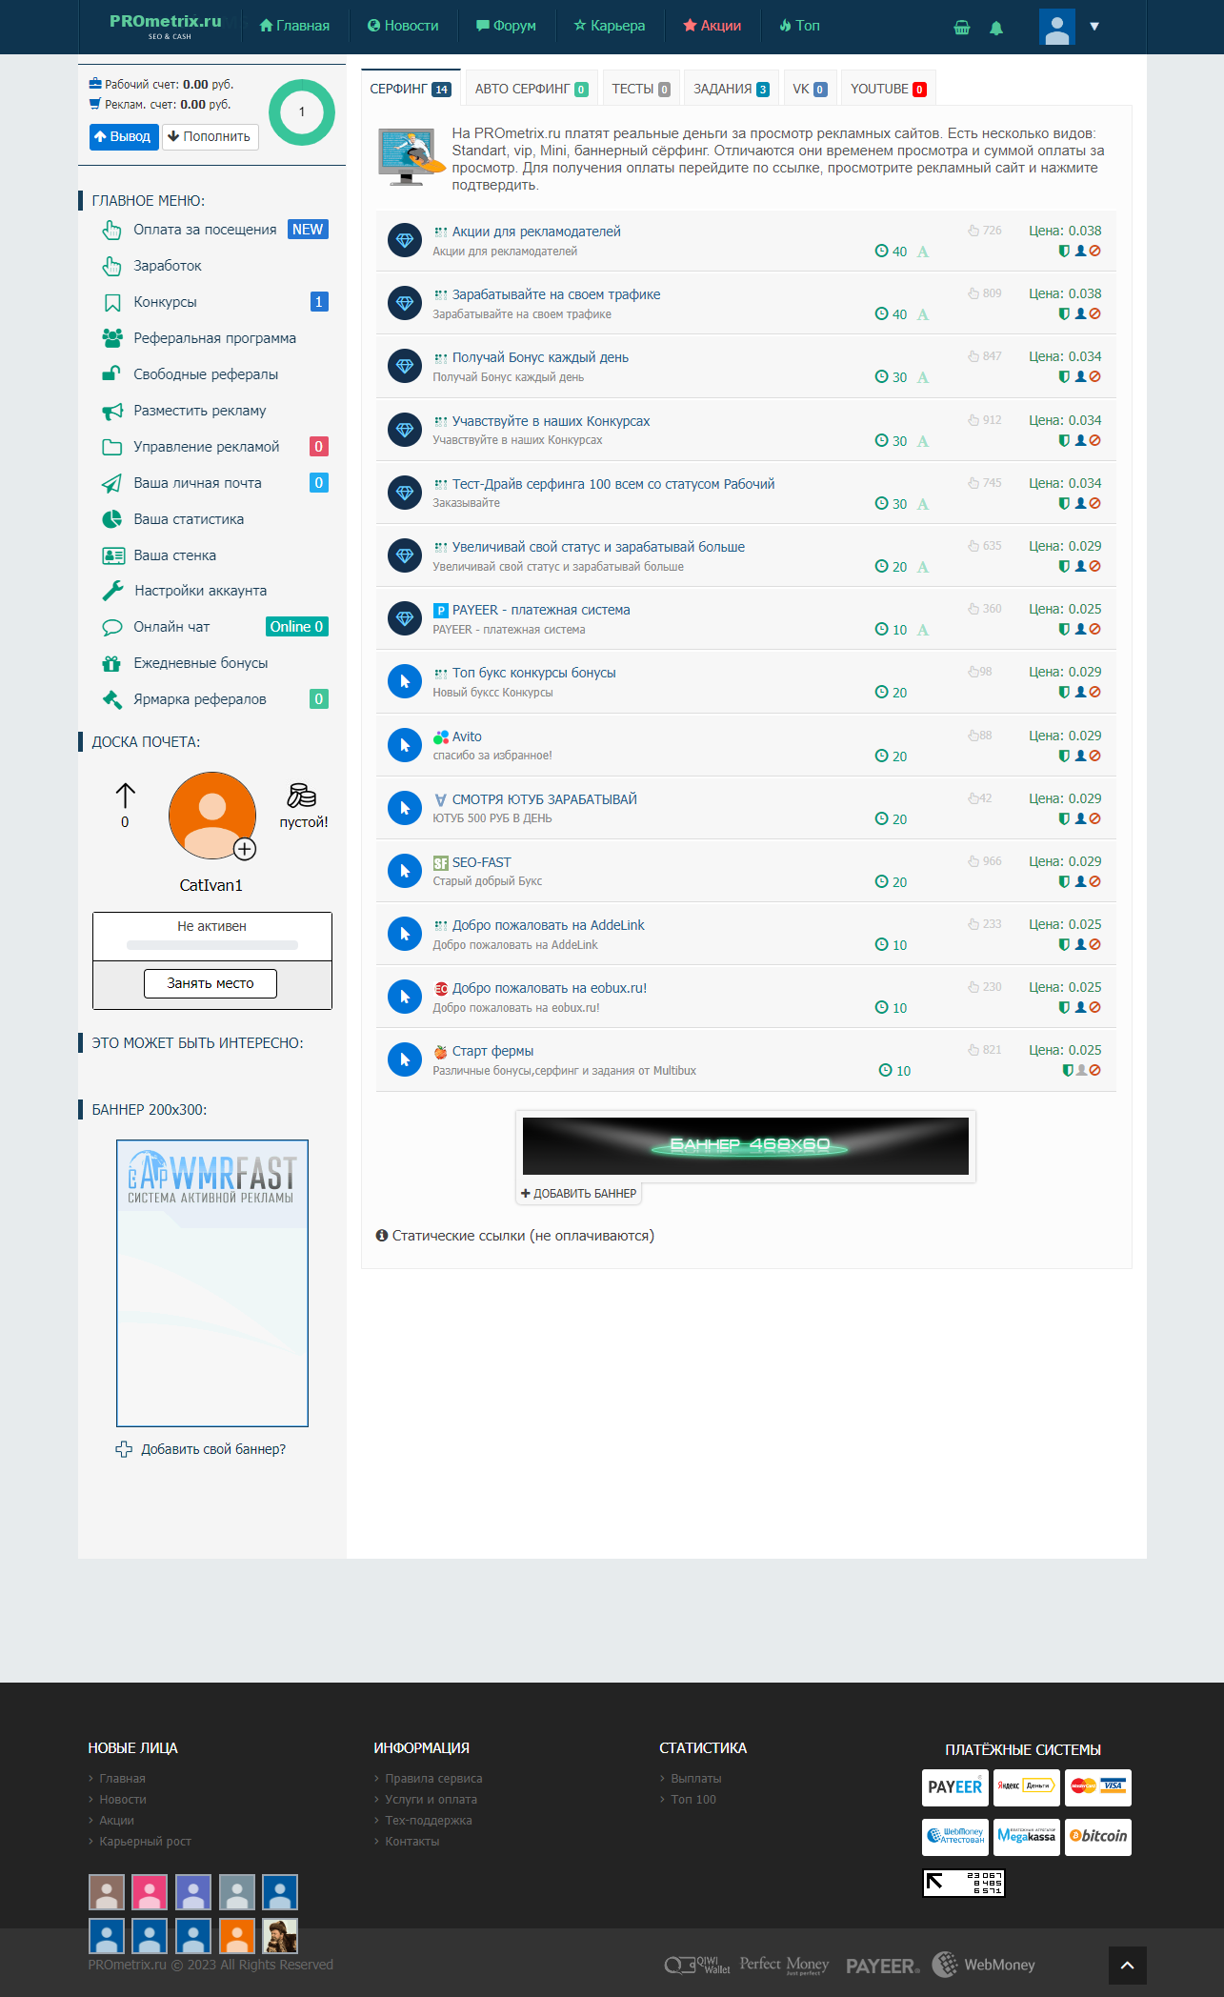Image resolution: width=1224 pixels, height=1997 pixels.
Task: Click the block icon in SEO-FAST row
Action: (x=1095, y=882)
